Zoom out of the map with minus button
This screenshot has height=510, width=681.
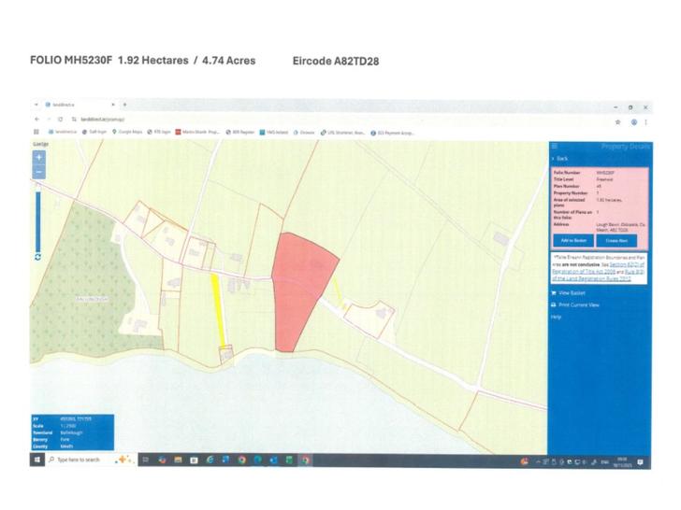(39, 173)
